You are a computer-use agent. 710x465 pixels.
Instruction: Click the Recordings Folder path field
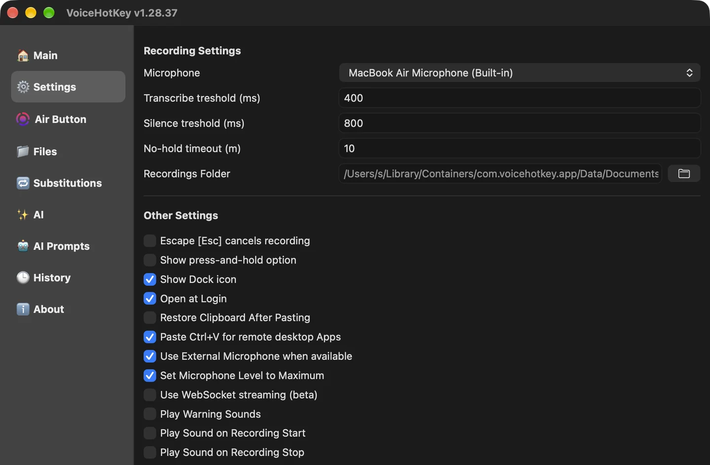click(500, 173)
